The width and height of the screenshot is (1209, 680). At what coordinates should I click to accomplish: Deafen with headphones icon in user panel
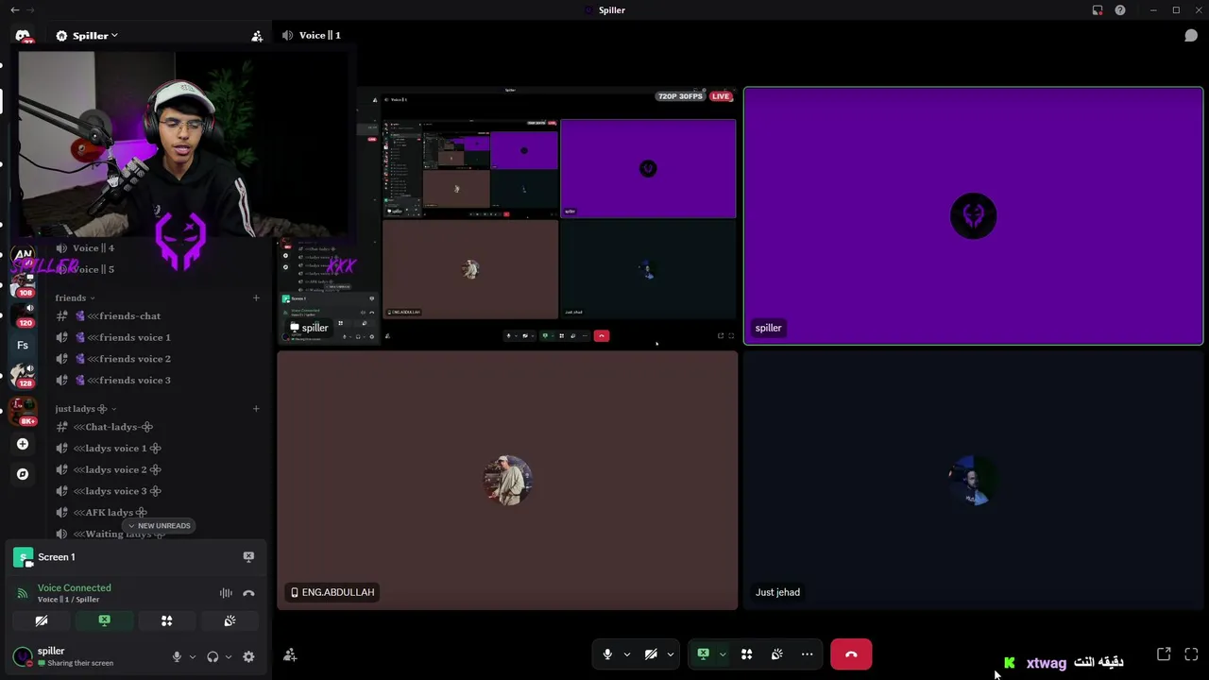coord(213,656)
